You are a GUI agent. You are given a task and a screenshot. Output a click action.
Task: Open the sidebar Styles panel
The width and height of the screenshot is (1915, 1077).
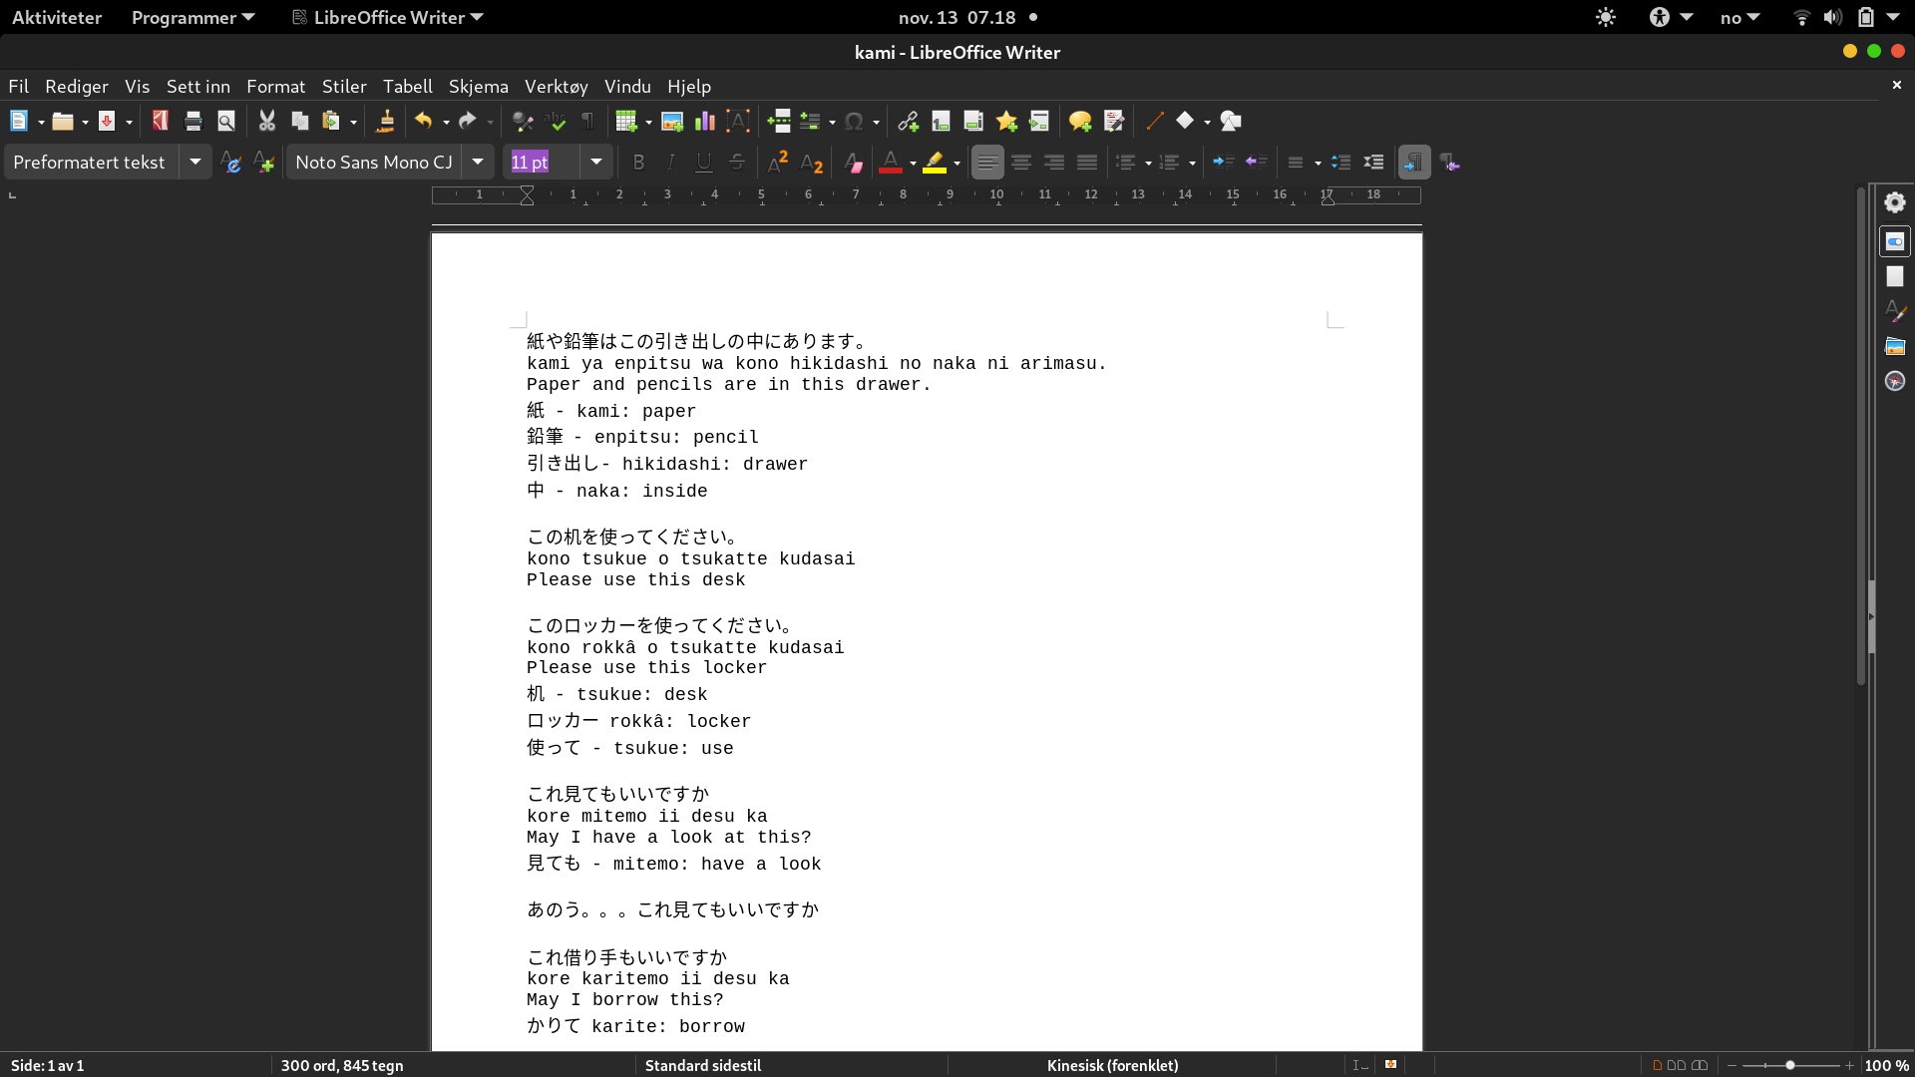[x=1895, y=311]
